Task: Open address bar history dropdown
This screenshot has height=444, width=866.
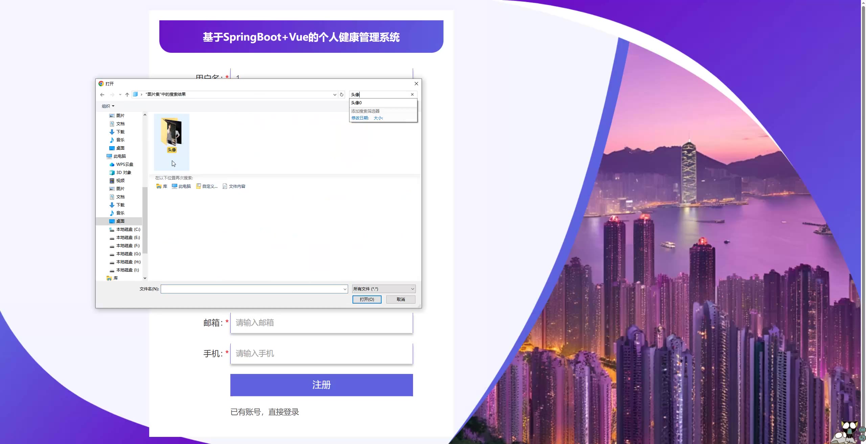Action: (x=335, y=95)
